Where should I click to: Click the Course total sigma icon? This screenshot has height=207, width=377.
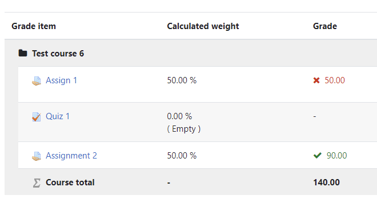tap(37, 182)
